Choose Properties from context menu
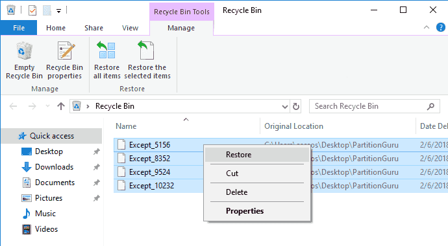448x246 pixels. point(257,211)
